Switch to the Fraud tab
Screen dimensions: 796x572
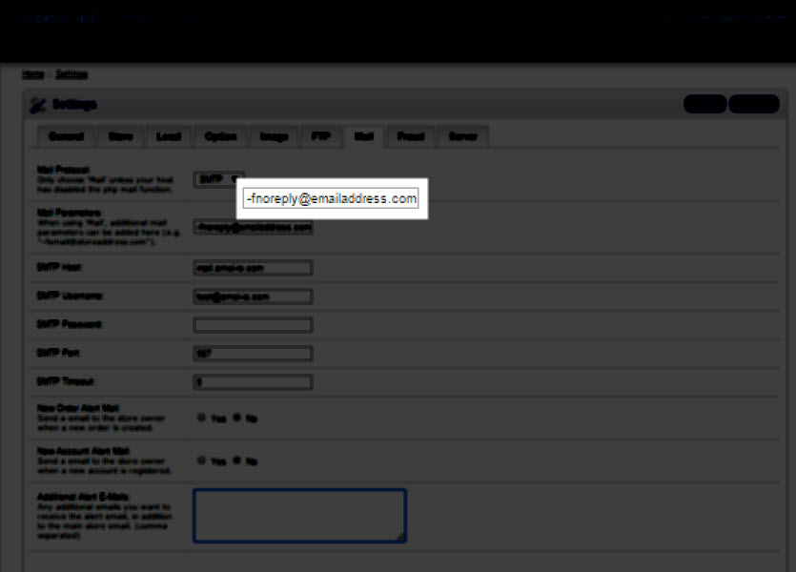tap(411, 136)
